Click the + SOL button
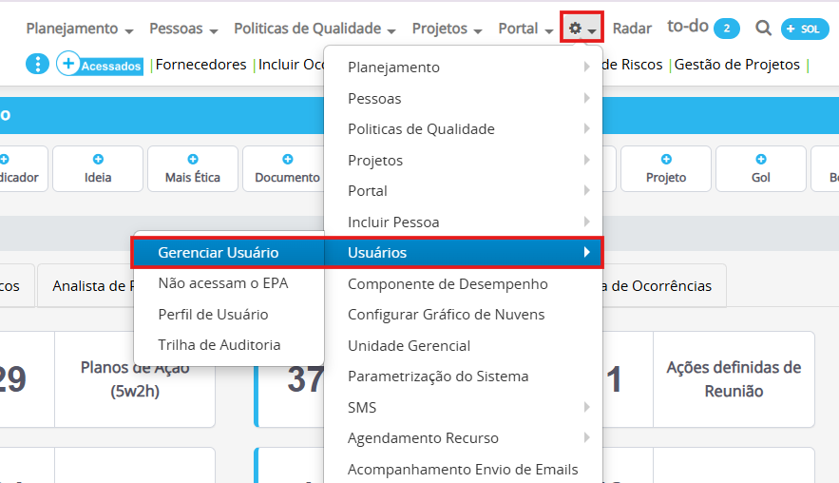 pos(805,29)
